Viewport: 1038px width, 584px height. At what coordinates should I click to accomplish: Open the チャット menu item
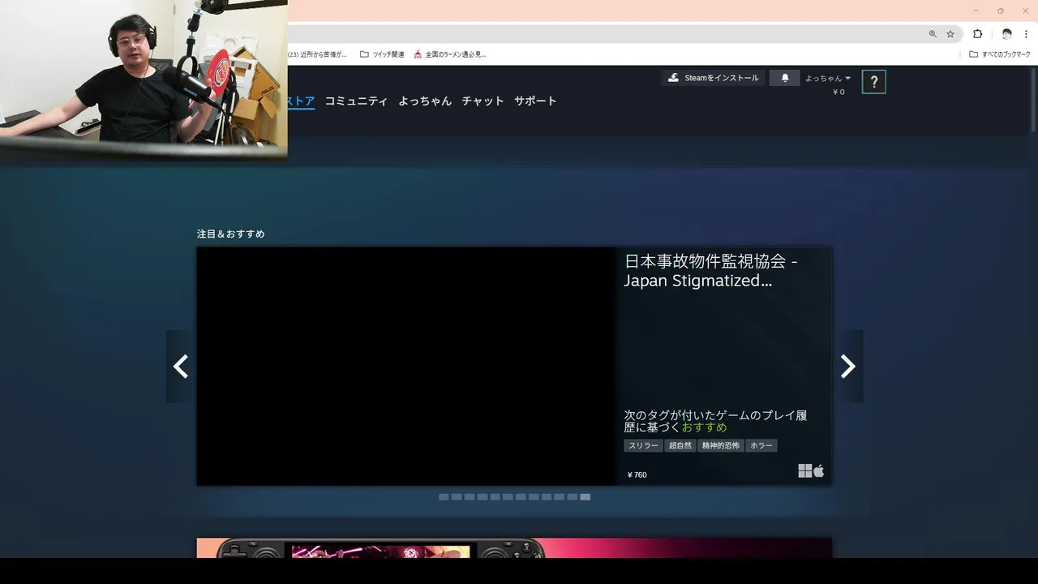click(x=483, y=101)
